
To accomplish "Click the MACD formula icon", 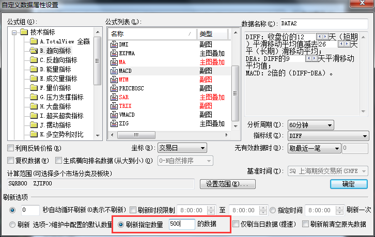I will [114, 71].
